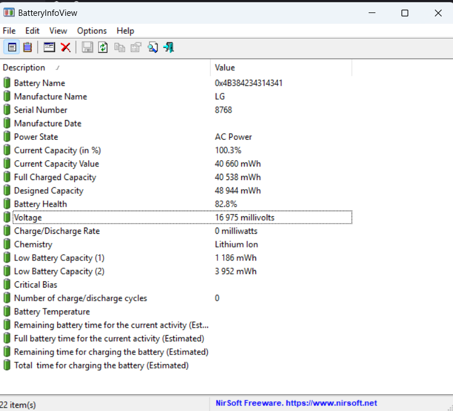This screenshot has height=411, width=453.
Task: Sort by the Description column header
Action: point(25,67)
